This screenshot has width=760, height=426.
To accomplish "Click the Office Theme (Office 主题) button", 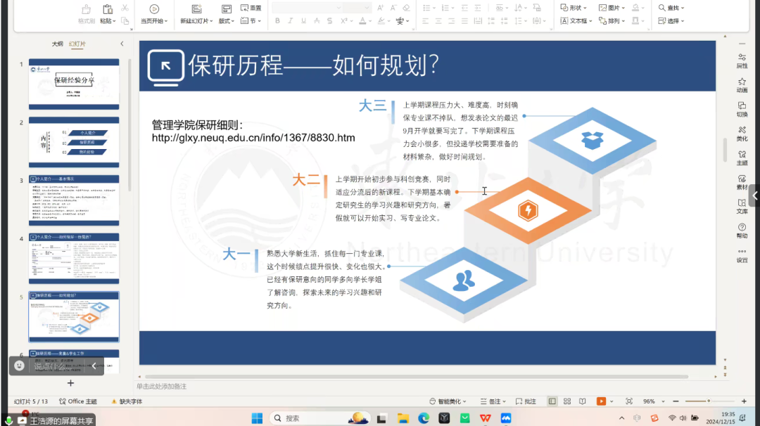I will pyautogui.click(x=78, y=401).
